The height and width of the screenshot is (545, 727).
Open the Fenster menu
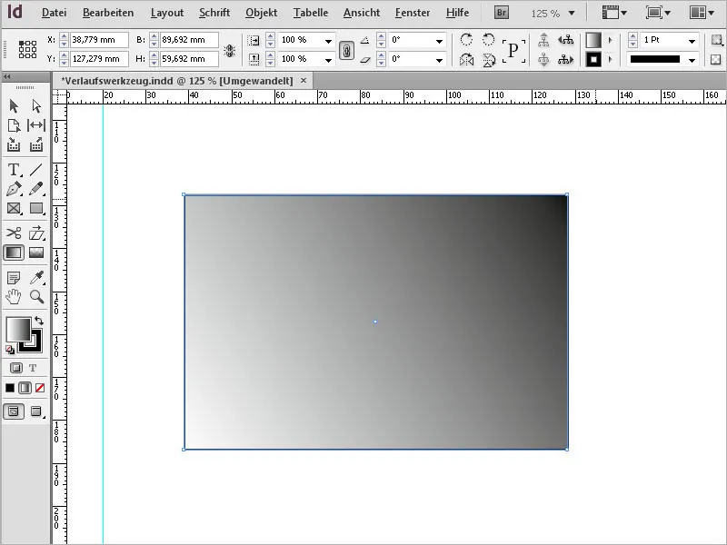(413, 13)
